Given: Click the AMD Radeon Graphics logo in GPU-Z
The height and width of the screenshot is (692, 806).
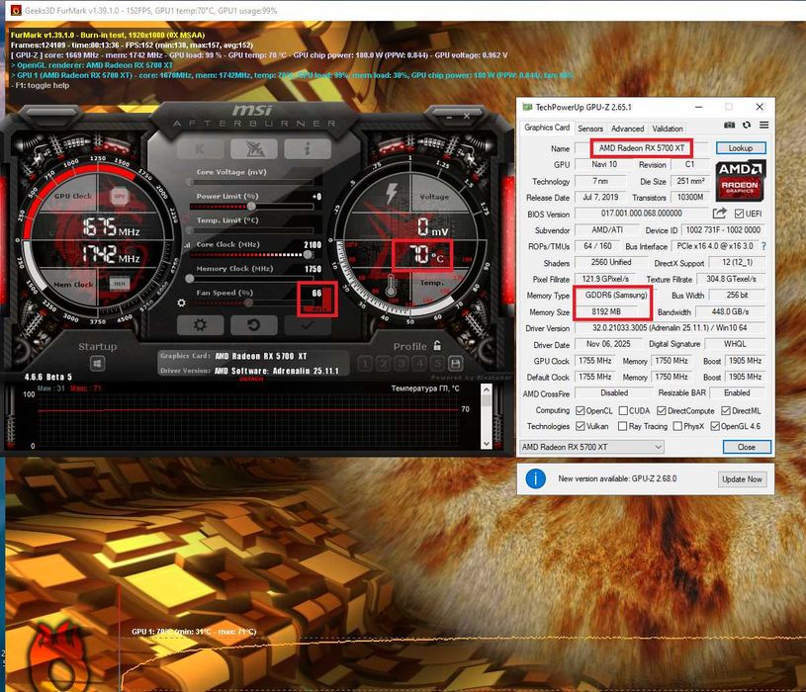Looking at the screenshot, I should click(740, 180).
